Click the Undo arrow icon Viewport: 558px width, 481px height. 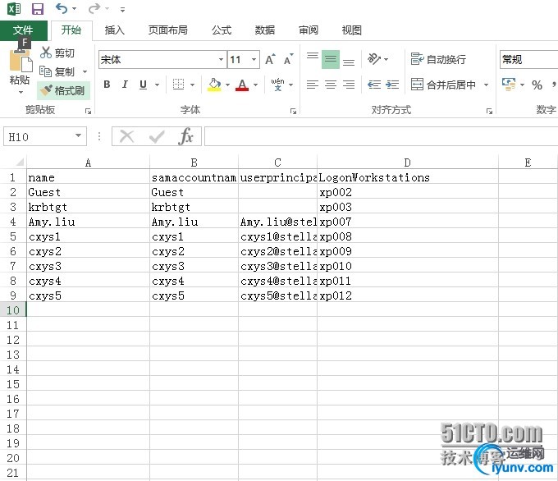tap(62, 8)
